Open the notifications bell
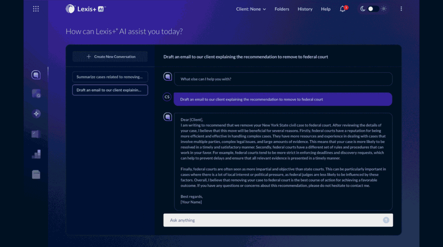 coord(343,9)
